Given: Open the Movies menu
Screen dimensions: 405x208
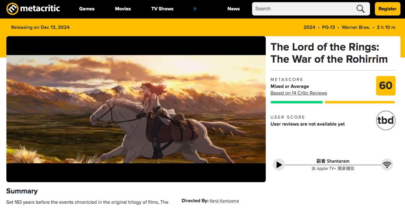Looking at the screenshot, I should (123, 9).
